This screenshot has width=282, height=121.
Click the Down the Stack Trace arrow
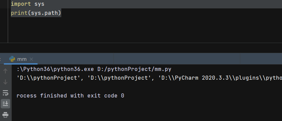(x=5, y=82)
